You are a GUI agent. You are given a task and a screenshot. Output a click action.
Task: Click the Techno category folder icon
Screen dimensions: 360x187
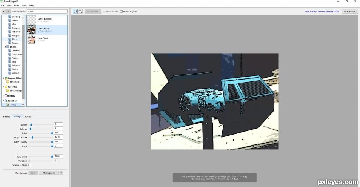pos(10,43)
